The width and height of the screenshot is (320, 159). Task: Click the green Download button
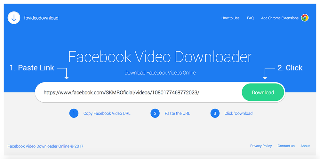pos(263,92)
